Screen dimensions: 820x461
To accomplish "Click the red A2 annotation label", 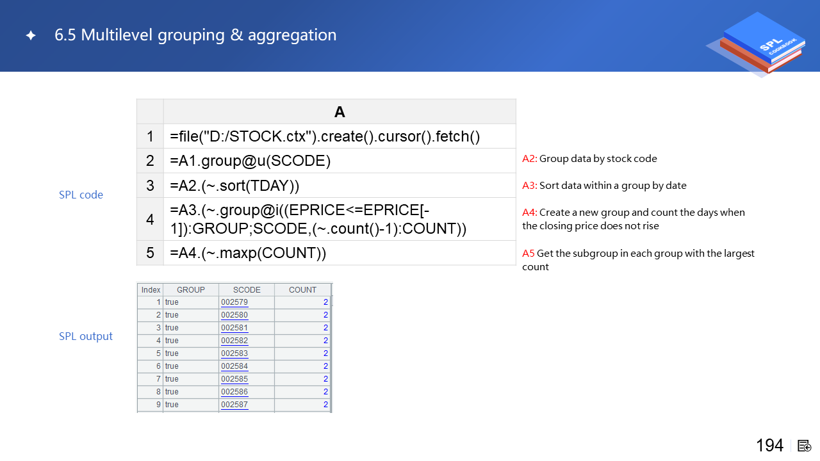I will (x=529, y=159).
